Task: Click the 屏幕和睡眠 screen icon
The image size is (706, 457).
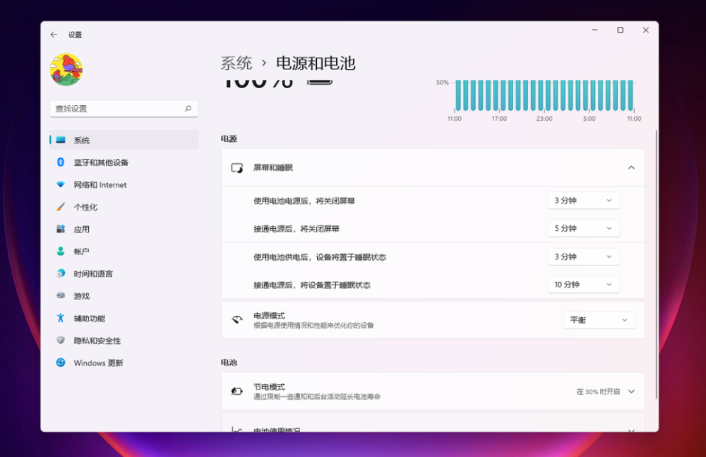Action: pyautogui.click(x=237, y=167)
